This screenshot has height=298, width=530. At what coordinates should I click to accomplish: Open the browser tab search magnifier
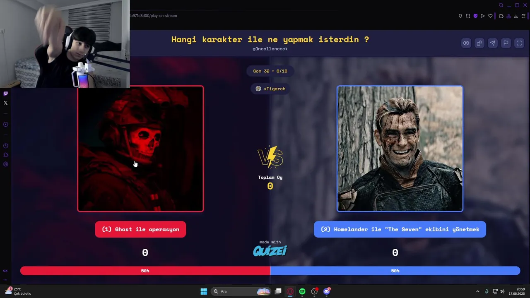[501, 5]
